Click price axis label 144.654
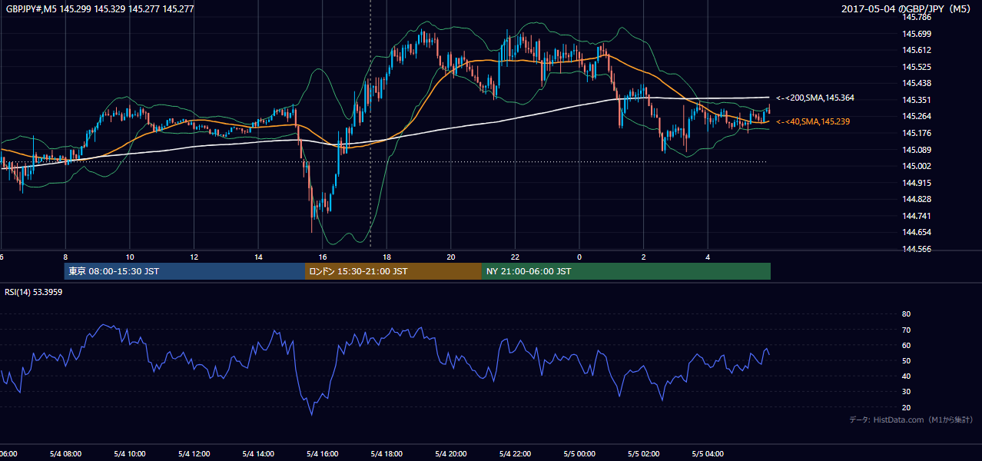Viewport: 982px width, 461px height. pos(916,233)
